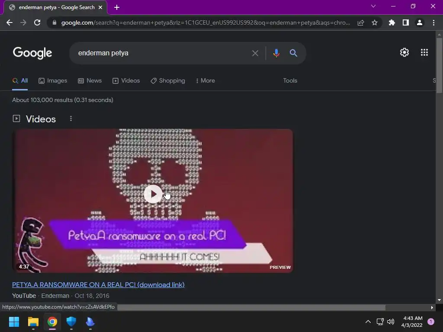Open PETYA.A RANSOMWARE ON A REAL PC link
443x332 pixels.
pyautogui.click(x=98, y=285)
